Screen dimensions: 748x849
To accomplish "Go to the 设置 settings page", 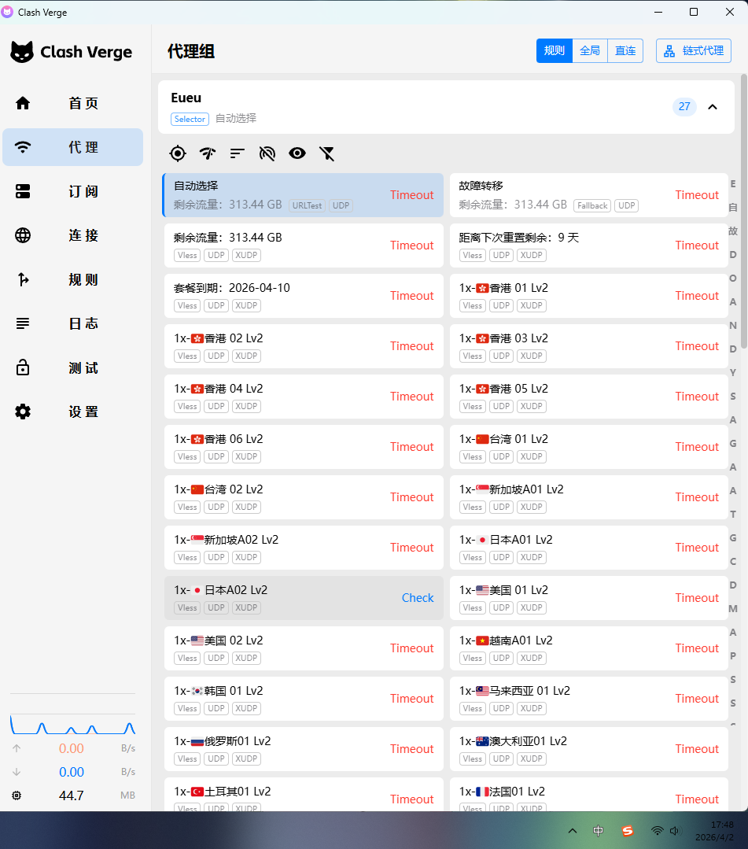I will [73, 412].
